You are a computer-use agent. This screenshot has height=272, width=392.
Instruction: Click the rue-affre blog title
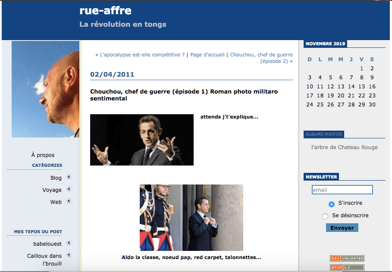105,10
